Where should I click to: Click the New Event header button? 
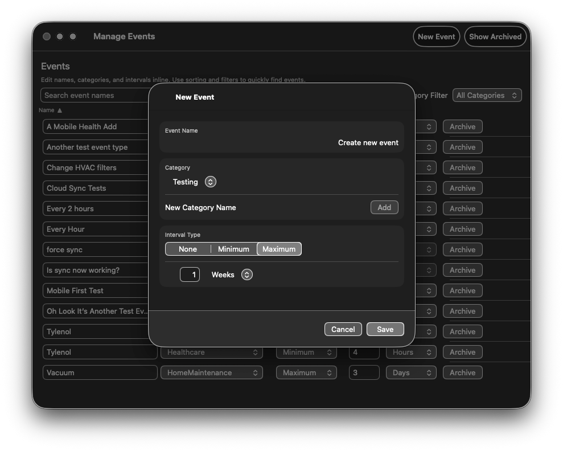pos(436,36)
